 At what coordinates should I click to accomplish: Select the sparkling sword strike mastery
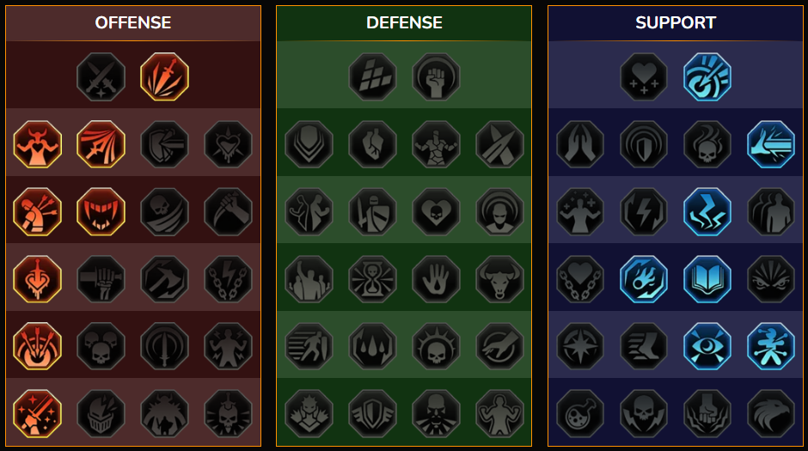[x=37, y=413]
